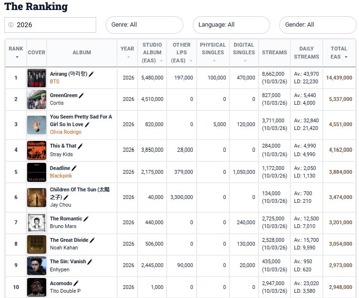The width and height of the screenshot is (359, 298).
Task: Sort by Total EAS column arrow
Action: pyautogui.click(x=346, y=57)
